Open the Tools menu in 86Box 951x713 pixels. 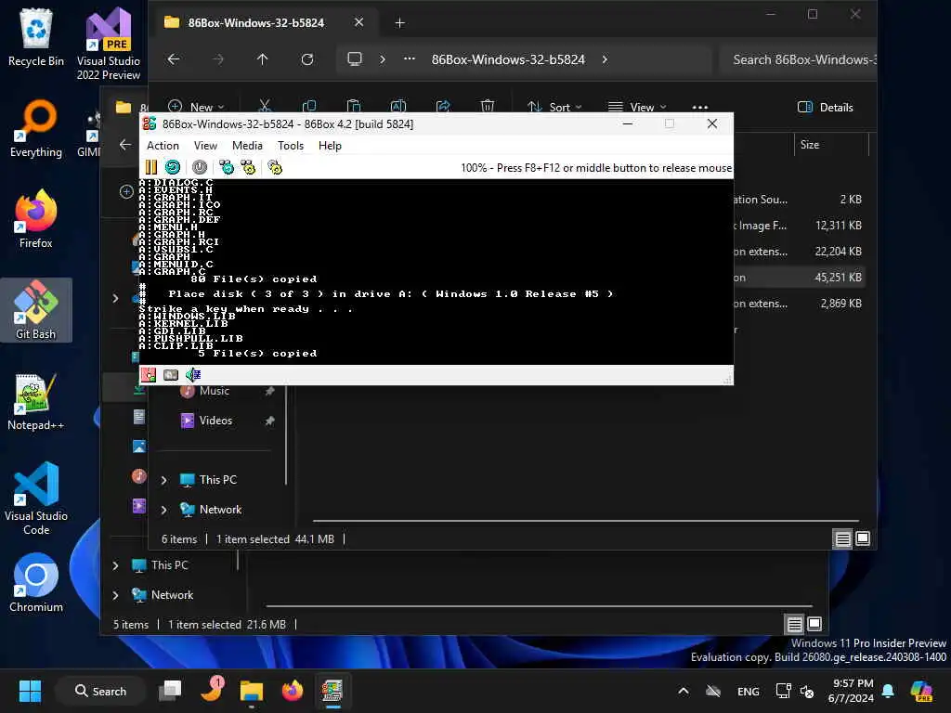(291, 146)
